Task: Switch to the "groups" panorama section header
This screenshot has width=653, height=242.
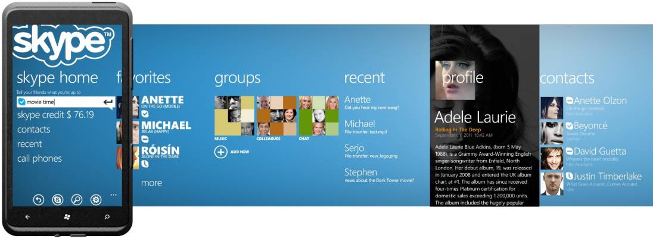Action: (x=237, y=78)
